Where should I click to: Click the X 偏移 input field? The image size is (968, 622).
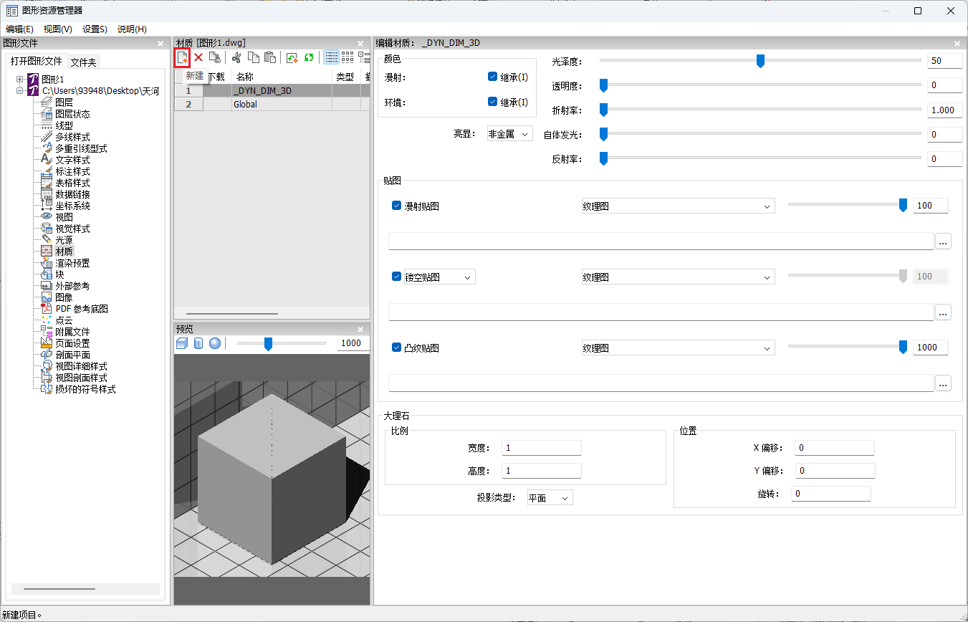(835, 448)
